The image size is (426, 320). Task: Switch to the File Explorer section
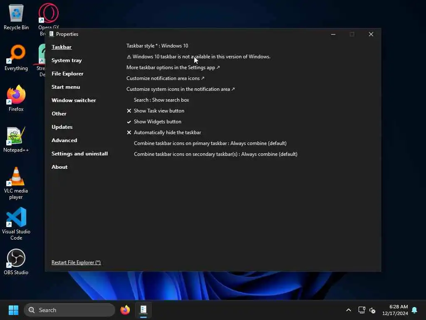[x=67, y=73]
